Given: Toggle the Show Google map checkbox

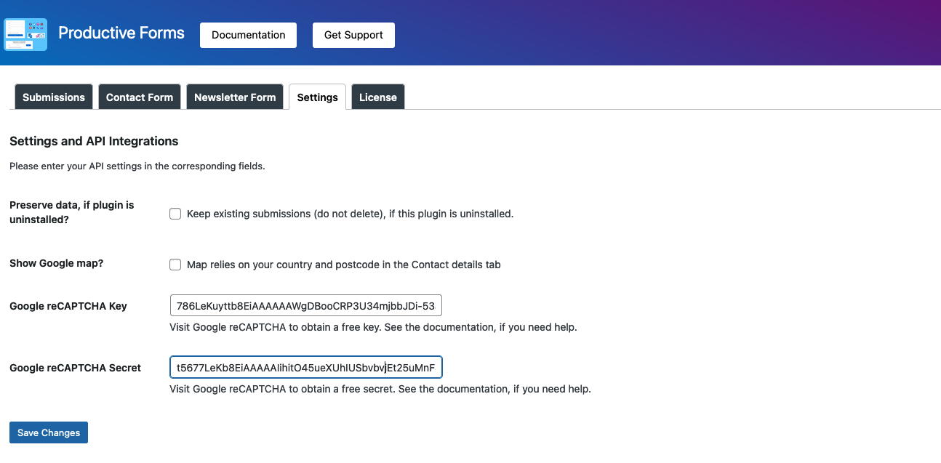Looking at the screenshot, I should click(175, 265).
